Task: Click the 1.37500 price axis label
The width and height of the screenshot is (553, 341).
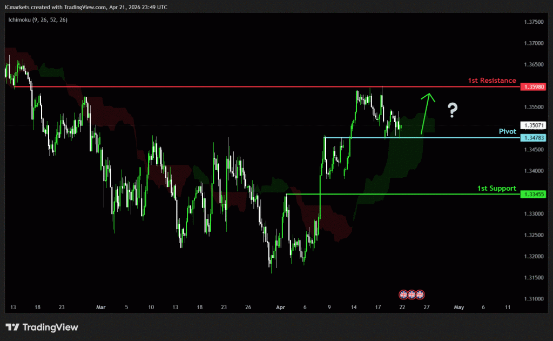Action: click(534, 22)
